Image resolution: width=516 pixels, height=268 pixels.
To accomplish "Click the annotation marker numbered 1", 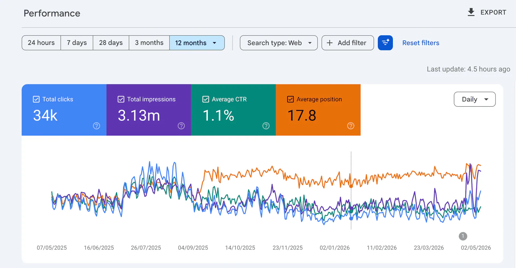I will 463,236.
